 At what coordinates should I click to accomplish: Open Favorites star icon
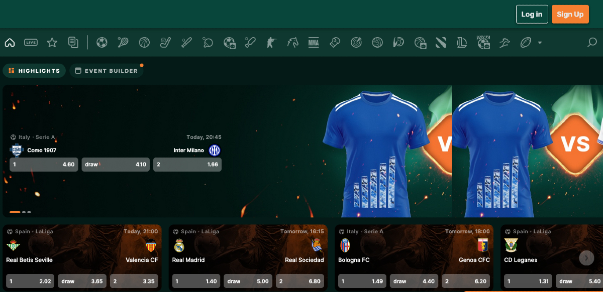point(52,43)
